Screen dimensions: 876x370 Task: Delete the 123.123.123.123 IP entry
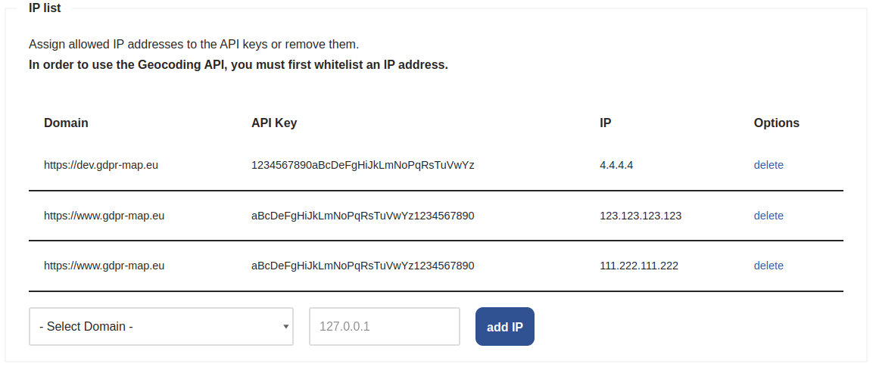click(768, 216)
